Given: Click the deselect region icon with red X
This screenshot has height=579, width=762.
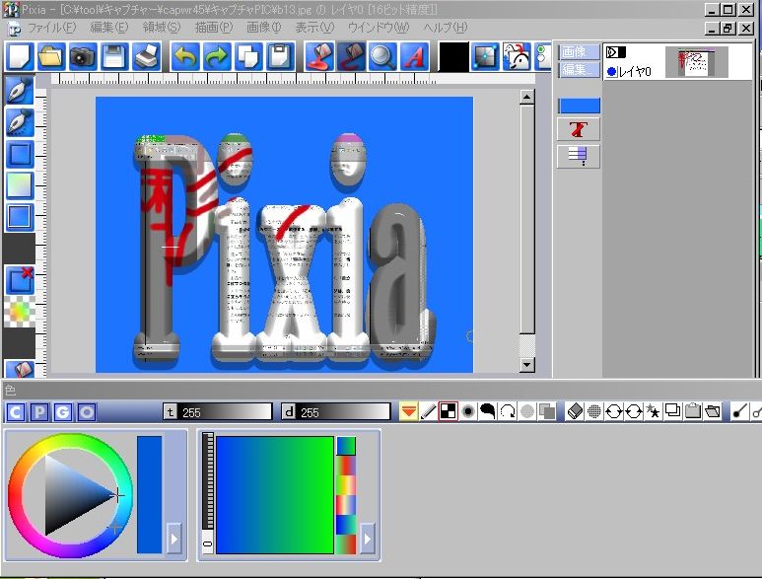Looking at the screenshot, I should point(20,280).
